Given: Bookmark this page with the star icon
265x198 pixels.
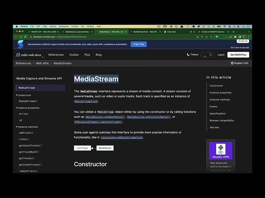Looking at the screenshot, I should point(211,37).
